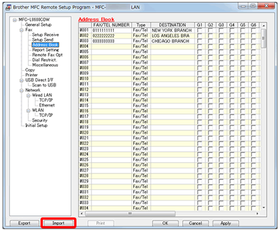Screen dimensions: 280x231
Task: Click the Type column header
Action: [141, 25]
